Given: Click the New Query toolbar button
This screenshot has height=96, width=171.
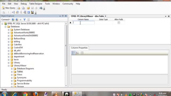Looking at the screenshot, I should tap(9, 8).
